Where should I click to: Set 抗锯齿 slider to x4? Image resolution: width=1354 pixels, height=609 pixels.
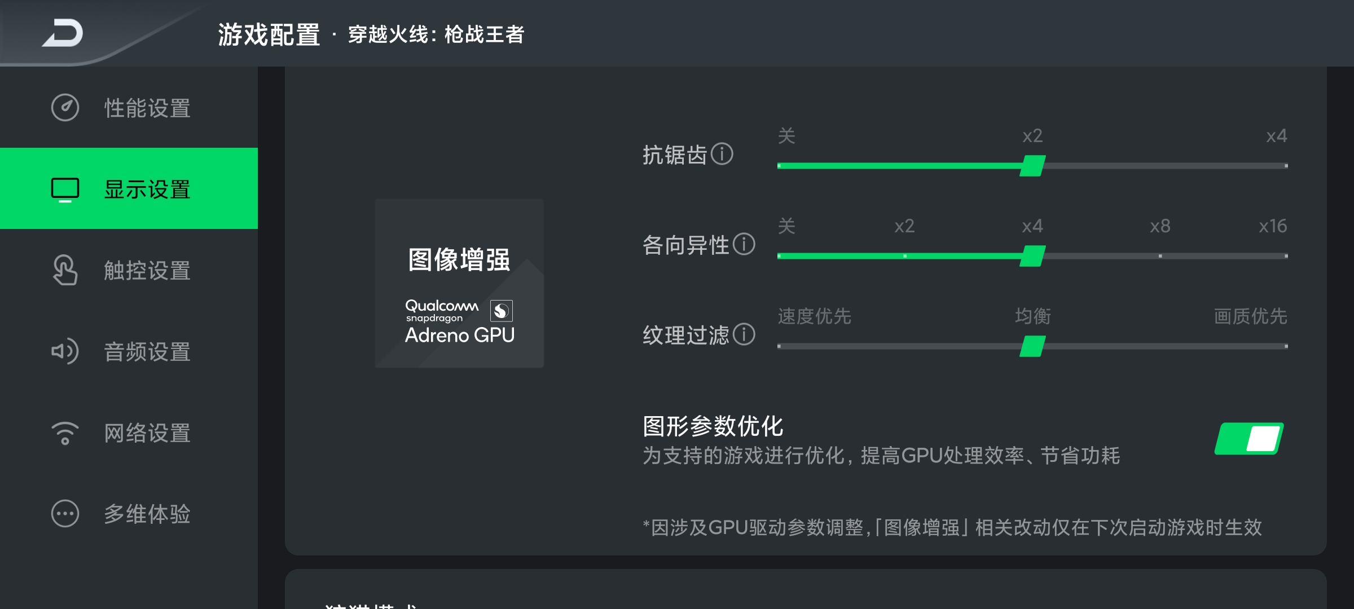point(1286,166)
